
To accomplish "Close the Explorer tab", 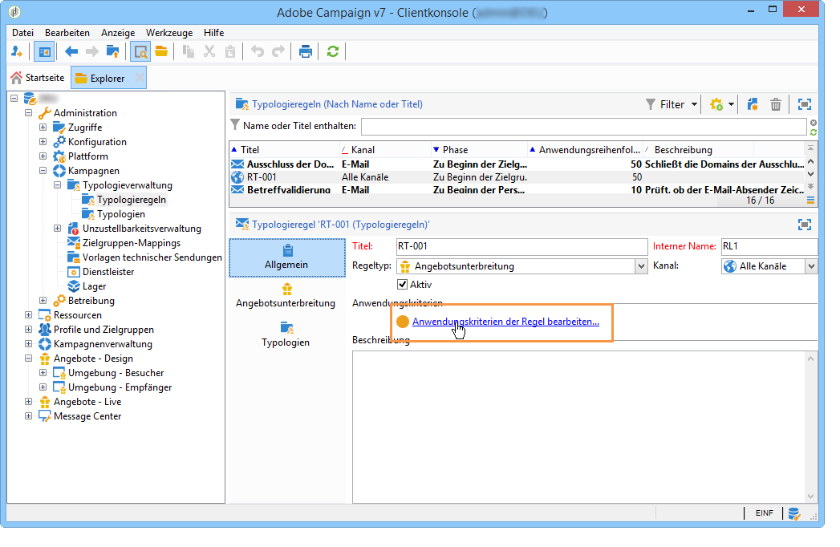I will tap(140, 79).
